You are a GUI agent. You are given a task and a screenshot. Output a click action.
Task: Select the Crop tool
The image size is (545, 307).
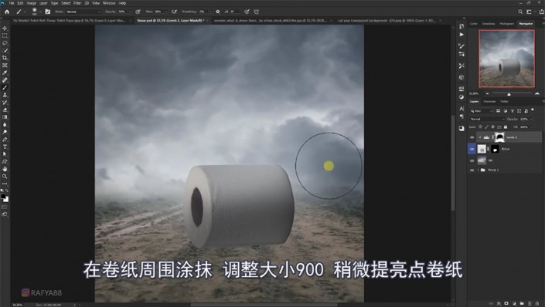point(5,58)
